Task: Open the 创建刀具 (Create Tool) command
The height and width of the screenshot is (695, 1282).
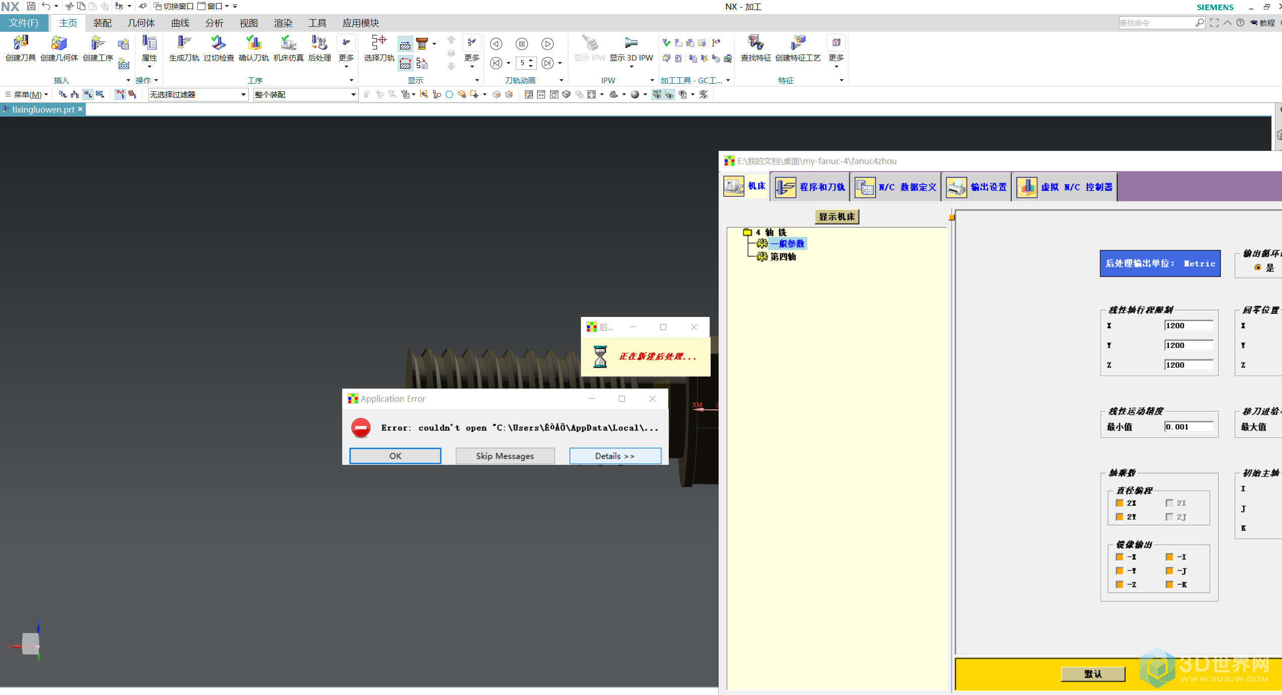Action: (x=21, y=49)
